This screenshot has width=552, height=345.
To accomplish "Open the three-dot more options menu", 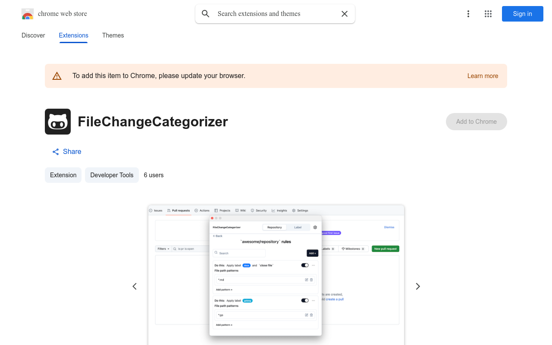I will point(468,14).
